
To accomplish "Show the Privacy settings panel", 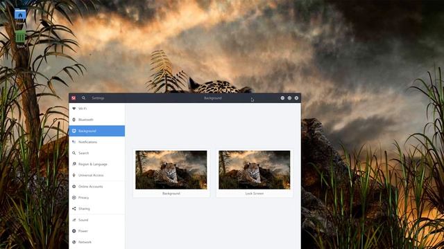I will [x=97, y=198].
